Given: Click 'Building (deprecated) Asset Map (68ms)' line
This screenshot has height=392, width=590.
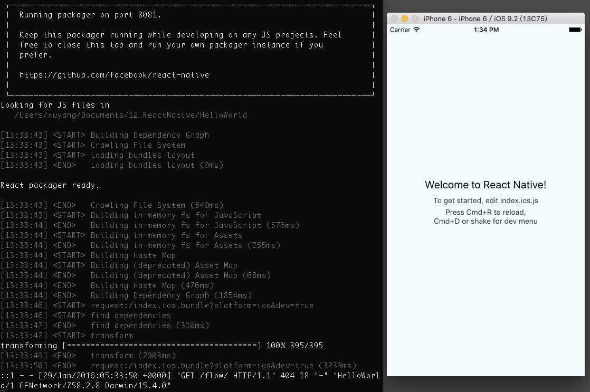Looking at the screenshot, I should [136, 275].
